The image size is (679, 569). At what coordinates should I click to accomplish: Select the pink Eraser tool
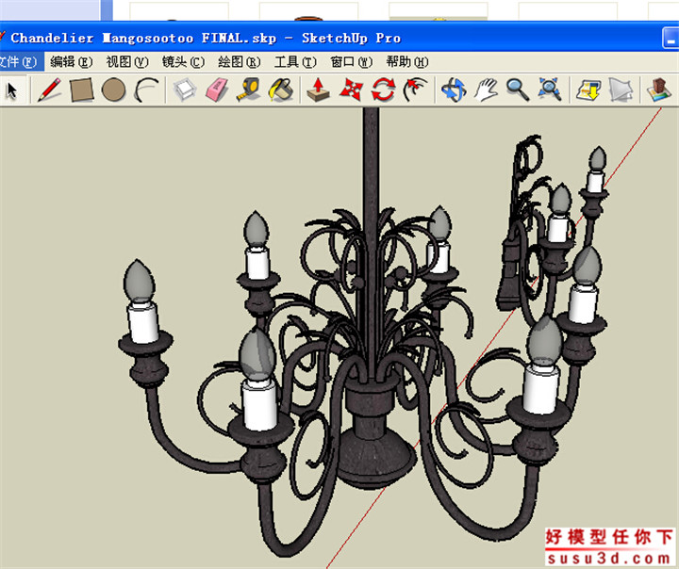click(217, 90)
